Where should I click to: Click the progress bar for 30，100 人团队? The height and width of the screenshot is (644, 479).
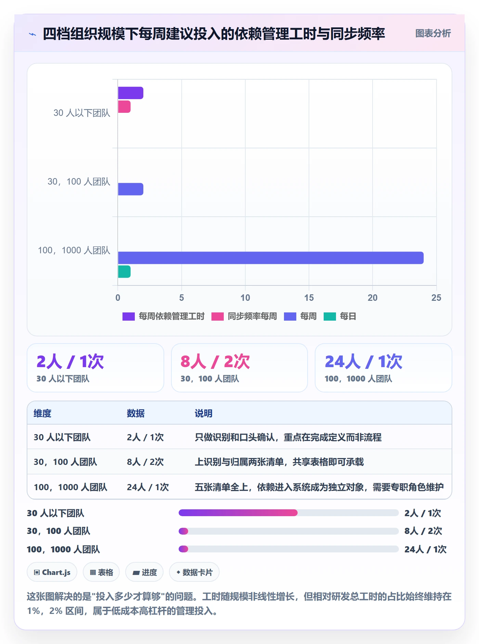(x=289, y=531)
